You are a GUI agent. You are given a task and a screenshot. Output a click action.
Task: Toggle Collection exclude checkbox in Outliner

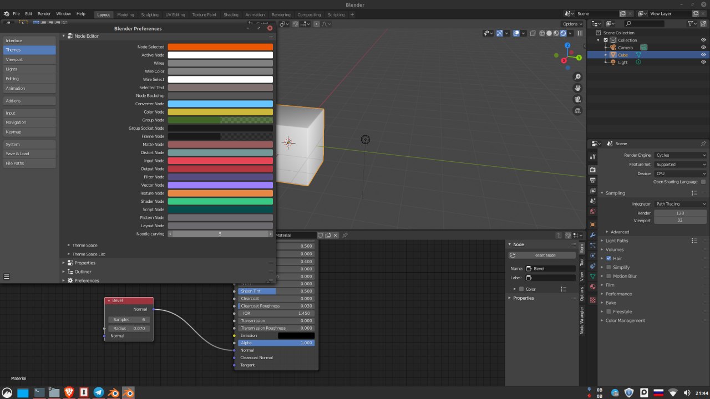pyautogui.click(x=606, y=40)
